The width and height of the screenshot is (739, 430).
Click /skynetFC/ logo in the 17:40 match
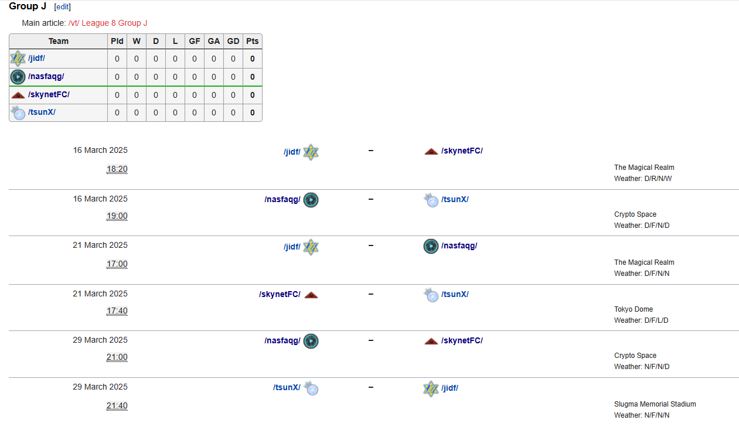(x=311, y=295)
